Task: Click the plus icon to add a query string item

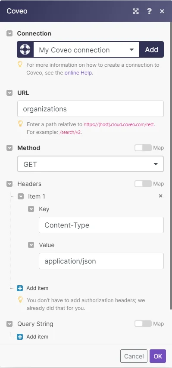Action: click(x=20, y=337)
